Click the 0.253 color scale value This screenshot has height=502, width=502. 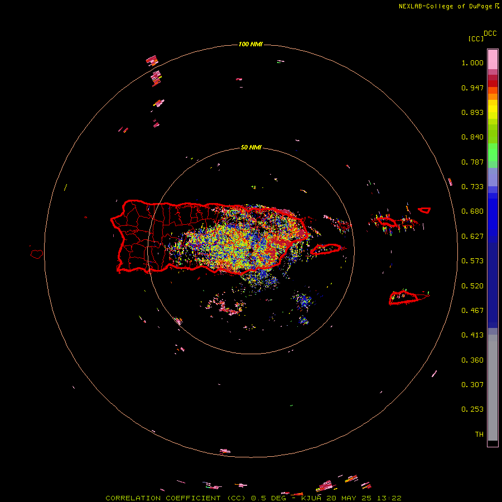tap(472, 409)
